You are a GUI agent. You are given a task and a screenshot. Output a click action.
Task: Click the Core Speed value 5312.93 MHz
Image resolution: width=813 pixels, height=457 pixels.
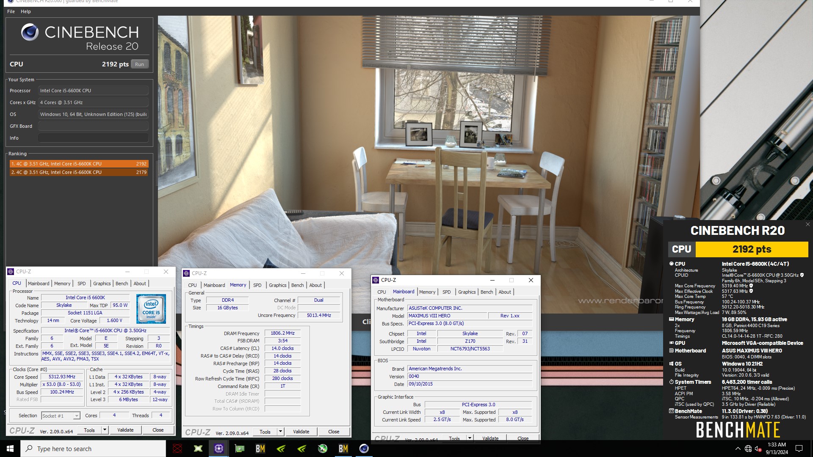[x=62, y=377]
